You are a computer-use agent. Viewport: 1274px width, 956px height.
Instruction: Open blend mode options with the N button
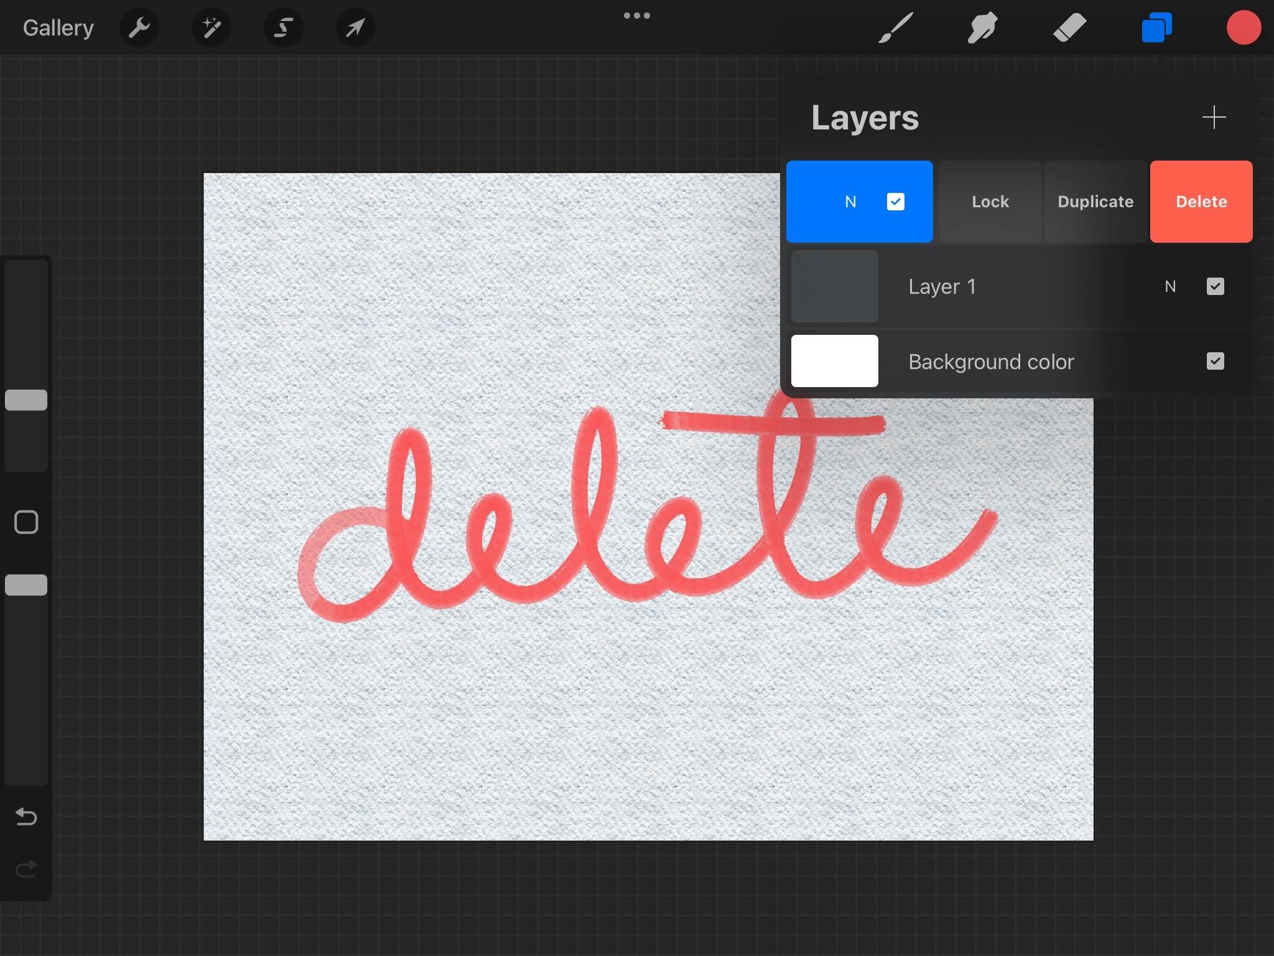pos(850,202)
